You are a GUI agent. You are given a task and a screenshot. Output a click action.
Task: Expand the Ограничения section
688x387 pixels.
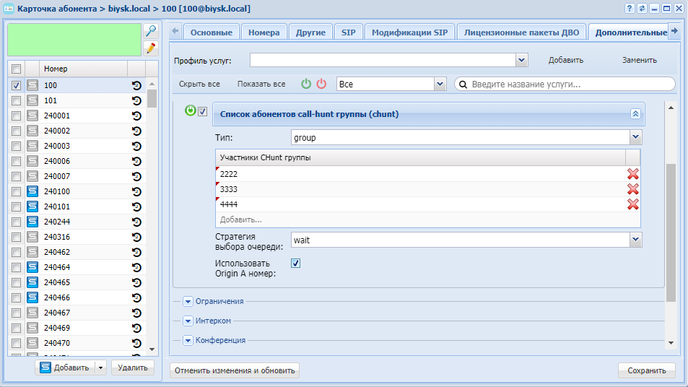coord(188,301)
